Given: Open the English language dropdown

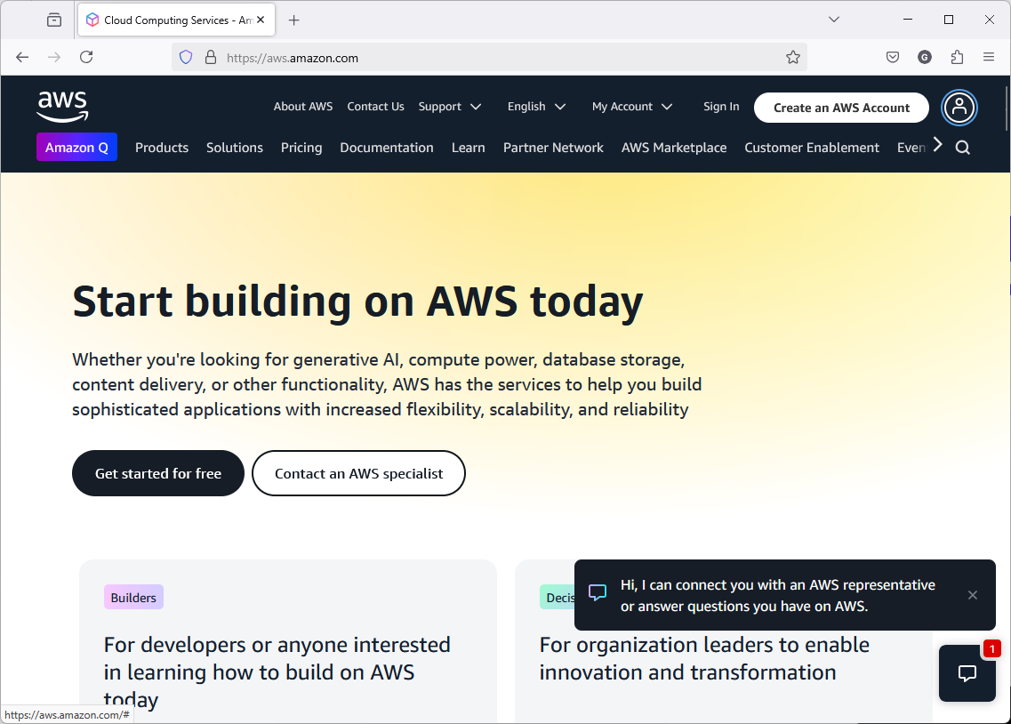Looking at the screenshot, I should 536,107.
